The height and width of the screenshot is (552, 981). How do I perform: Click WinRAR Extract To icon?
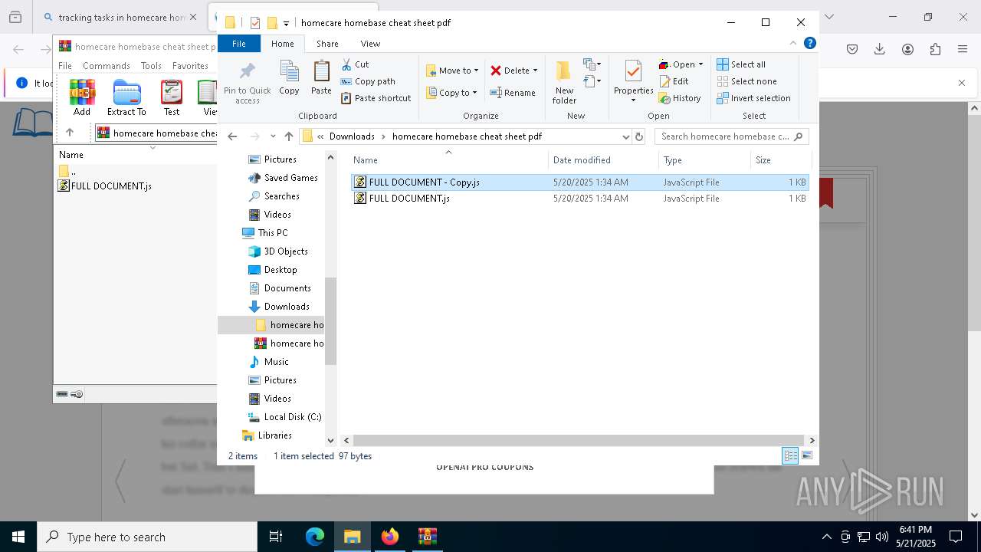[126, 97]
